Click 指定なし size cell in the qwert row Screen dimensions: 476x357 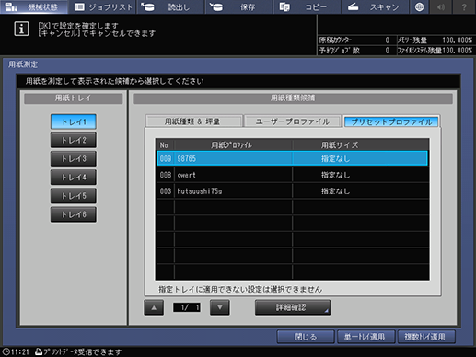tap(335, 175)
